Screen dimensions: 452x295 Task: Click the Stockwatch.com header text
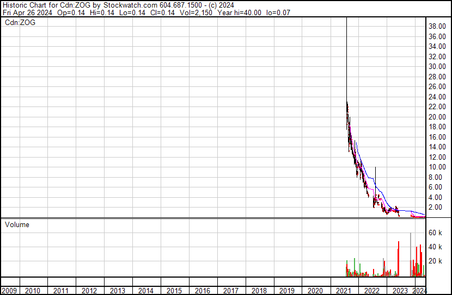(x=130, y=5)
